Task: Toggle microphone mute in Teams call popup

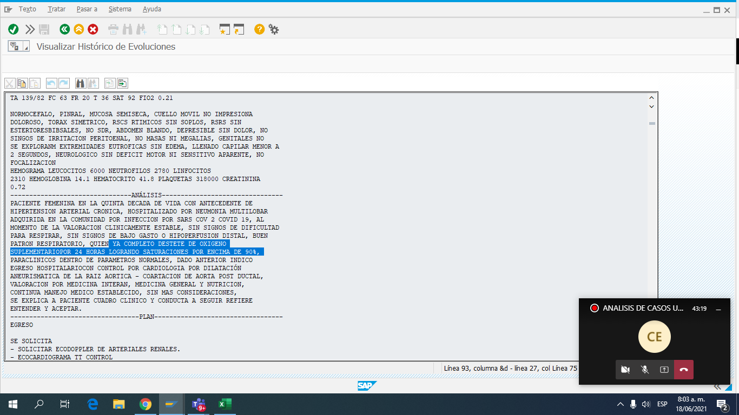Action: 645,370
